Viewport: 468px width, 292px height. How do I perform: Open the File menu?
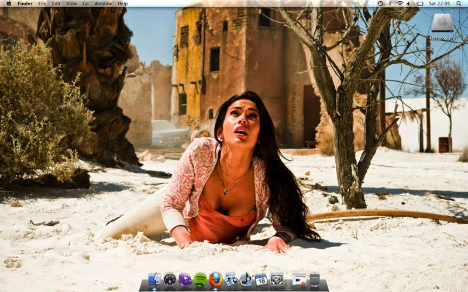42,4
